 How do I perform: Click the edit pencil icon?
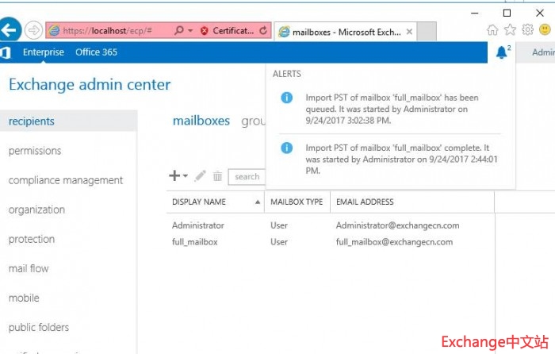(200, 176)
